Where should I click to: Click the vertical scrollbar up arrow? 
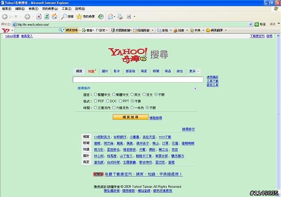point(278,36)
